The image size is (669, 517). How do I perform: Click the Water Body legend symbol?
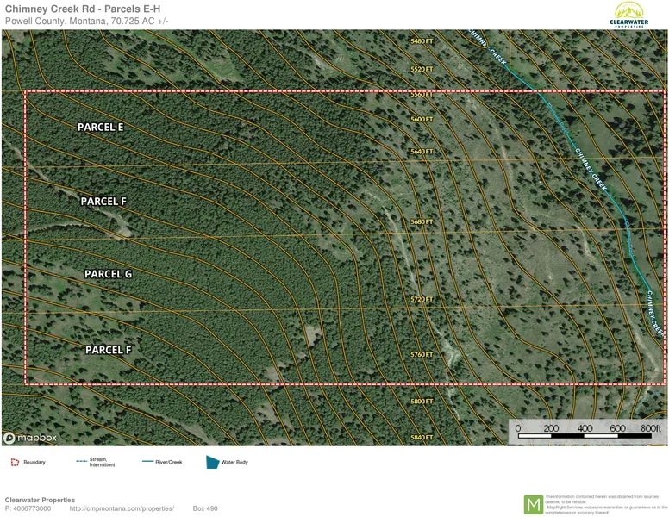tap(212, 462)
